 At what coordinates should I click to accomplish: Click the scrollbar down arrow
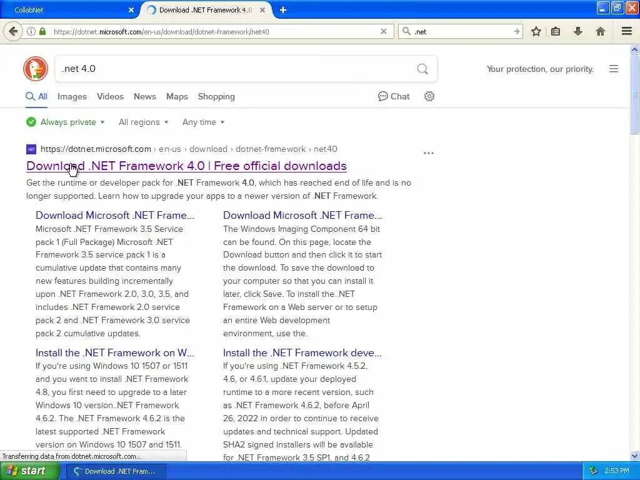point(635,456)
